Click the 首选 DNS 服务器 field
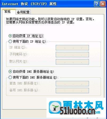Viewport: 107px width, 119px height. click(72, 84)
